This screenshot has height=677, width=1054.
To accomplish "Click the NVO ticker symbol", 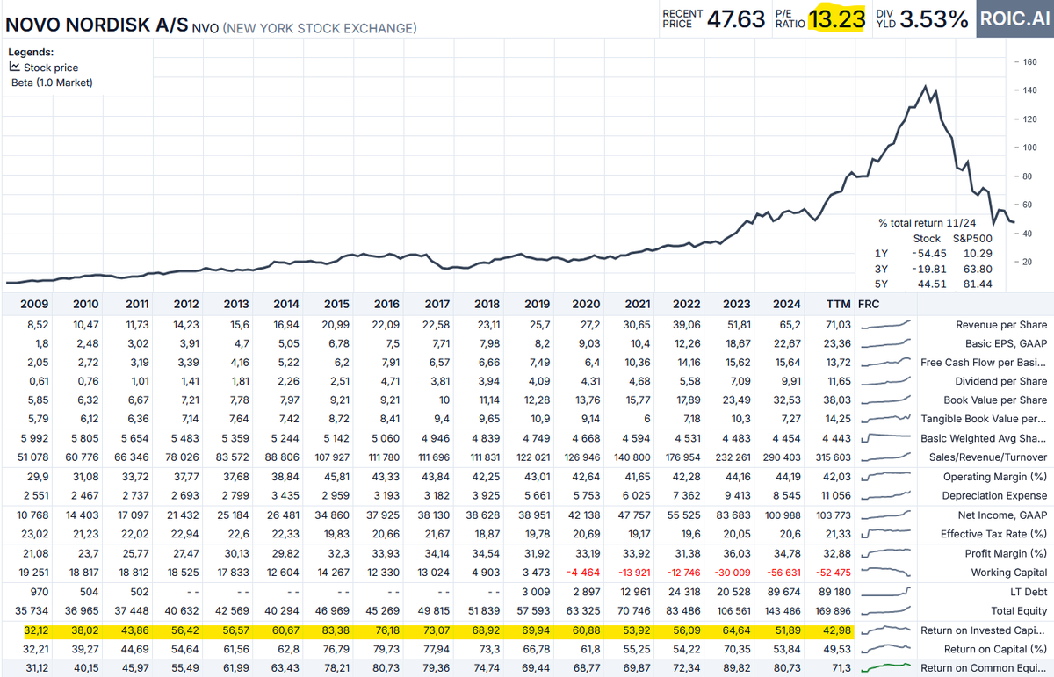I will point(206,28).
